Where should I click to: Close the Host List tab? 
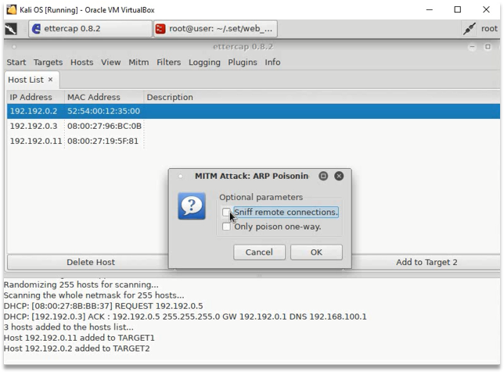pos(50,79)
